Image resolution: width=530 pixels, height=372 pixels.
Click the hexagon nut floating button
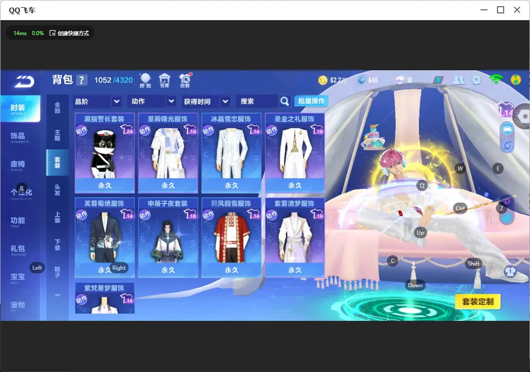click(523, 117)
